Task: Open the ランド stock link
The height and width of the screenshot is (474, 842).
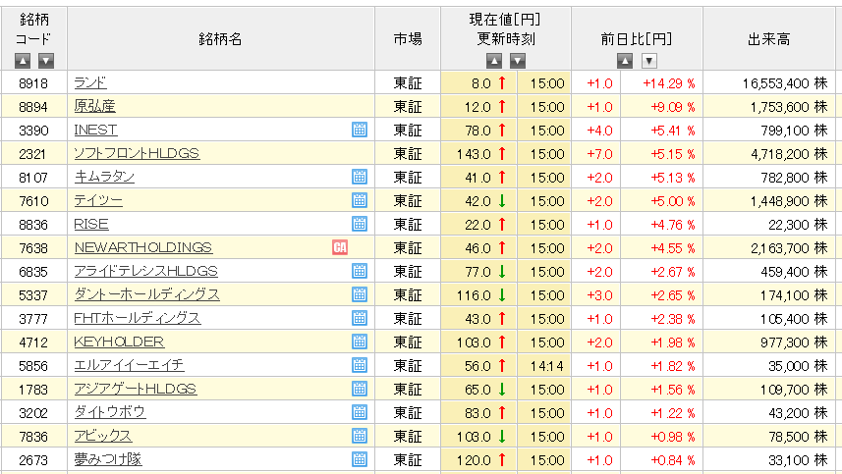Action: tap(90, 82)
